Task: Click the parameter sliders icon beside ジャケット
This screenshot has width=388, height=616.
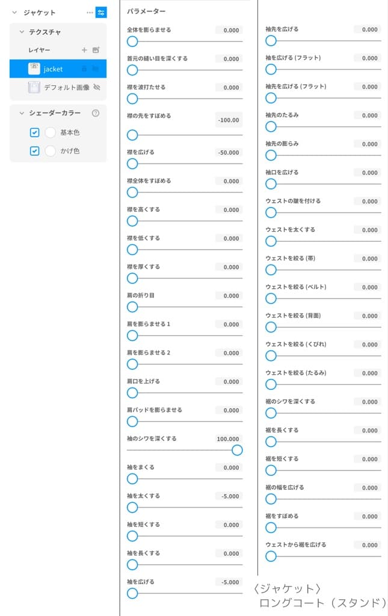Action: click(x=101, y=12)
